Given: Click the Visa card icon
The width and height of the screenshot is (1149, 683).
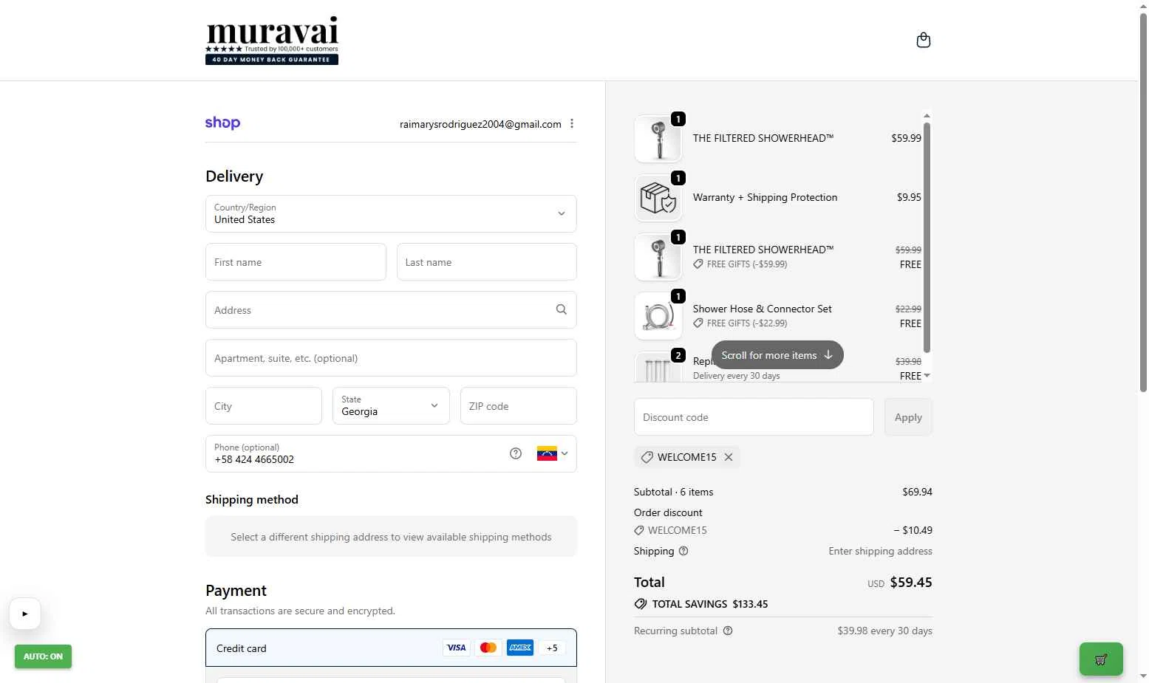Looking at the screenshot, I should pos(457,648).
